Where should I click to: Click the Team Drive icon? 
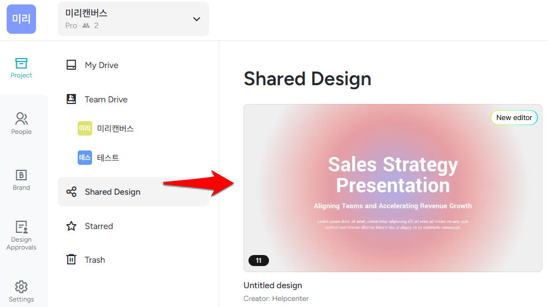click(71, 100)
